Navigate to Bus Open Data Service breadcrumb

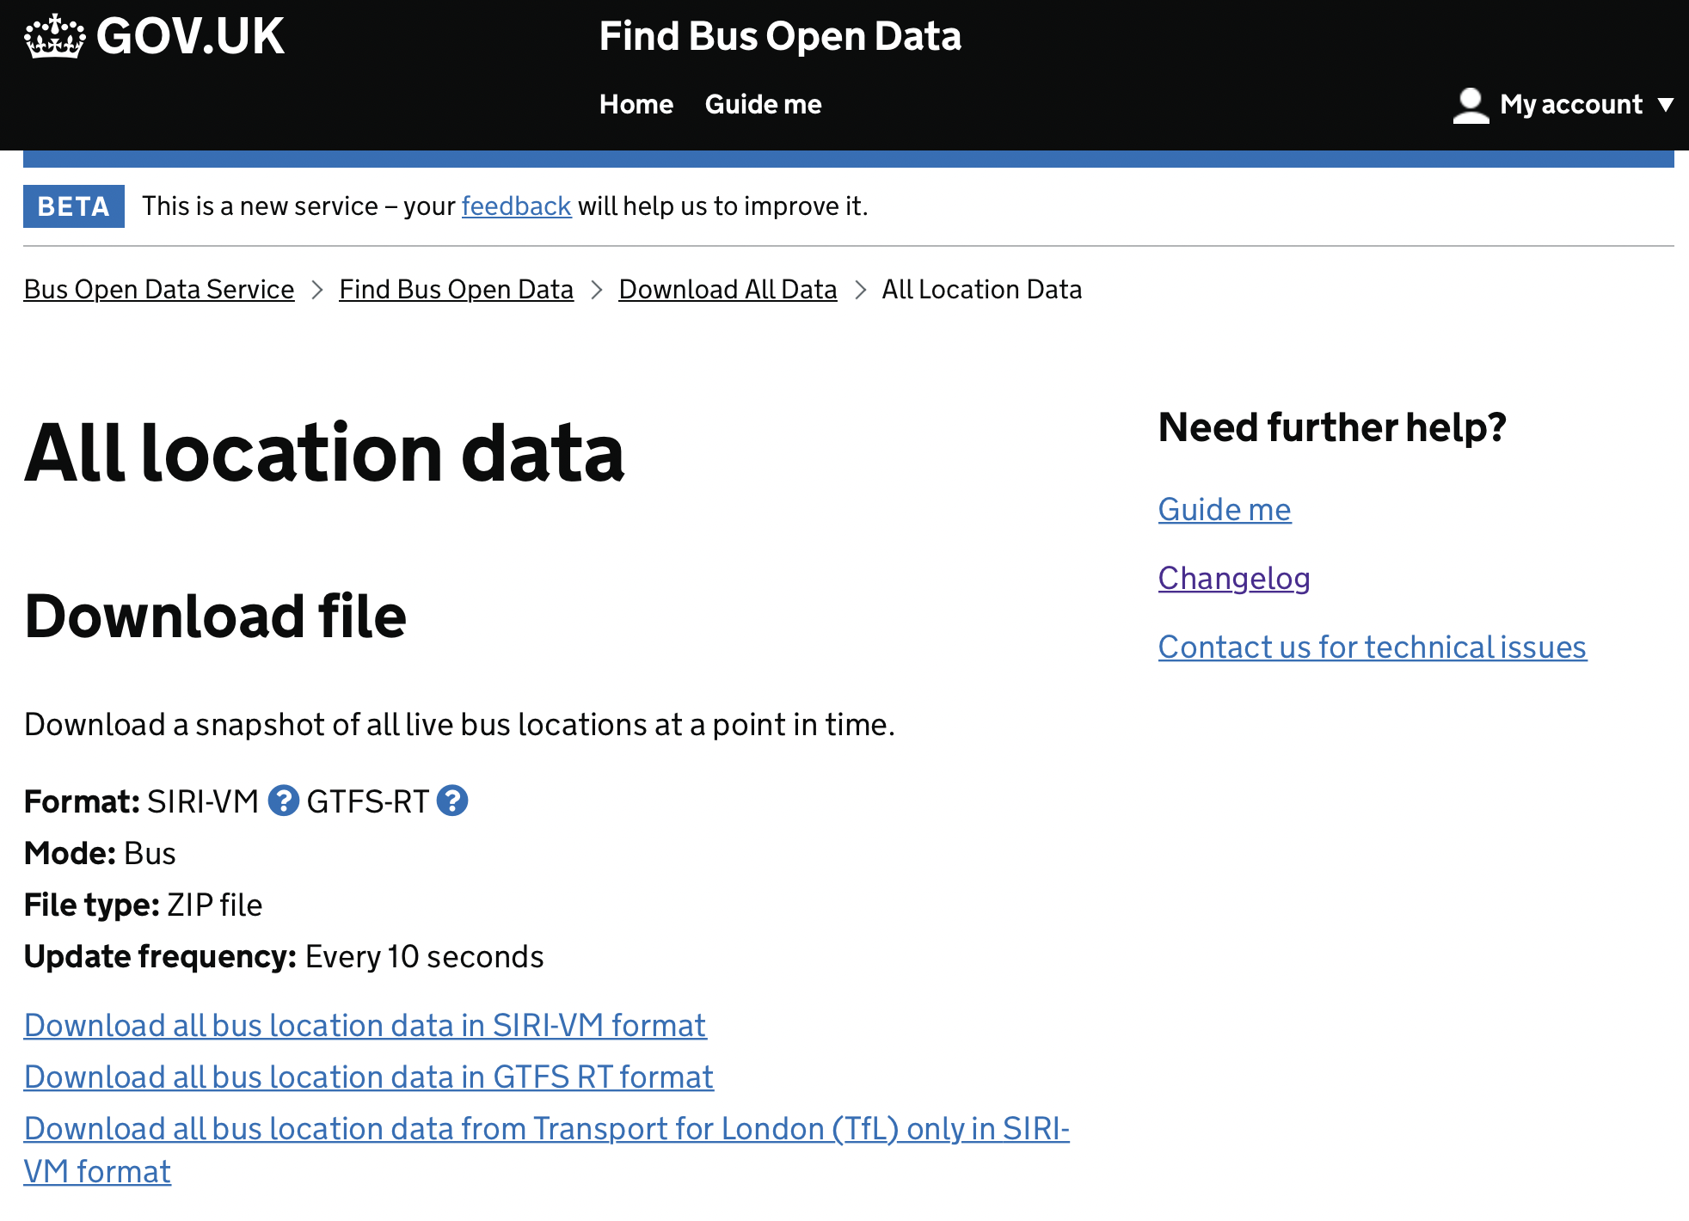click(159, 290)
